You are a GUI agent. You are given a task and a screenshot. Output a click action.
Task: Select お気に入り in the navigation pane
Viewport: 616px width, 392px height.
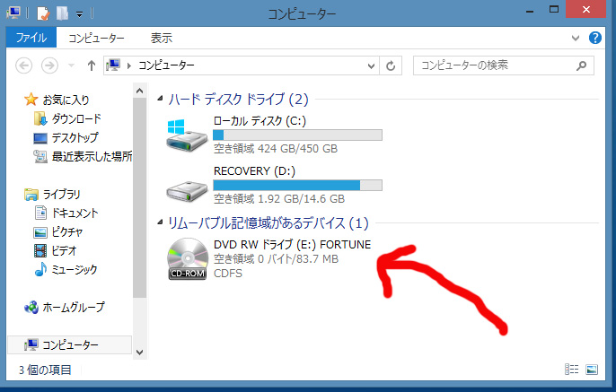(66, 100)
